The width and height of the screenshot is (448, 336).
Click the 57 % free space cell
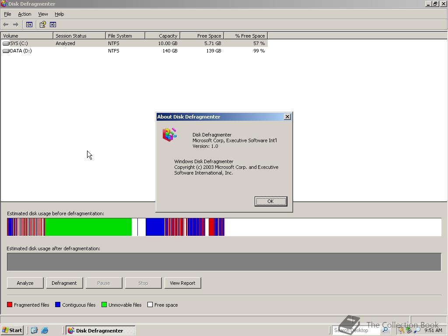259,43
